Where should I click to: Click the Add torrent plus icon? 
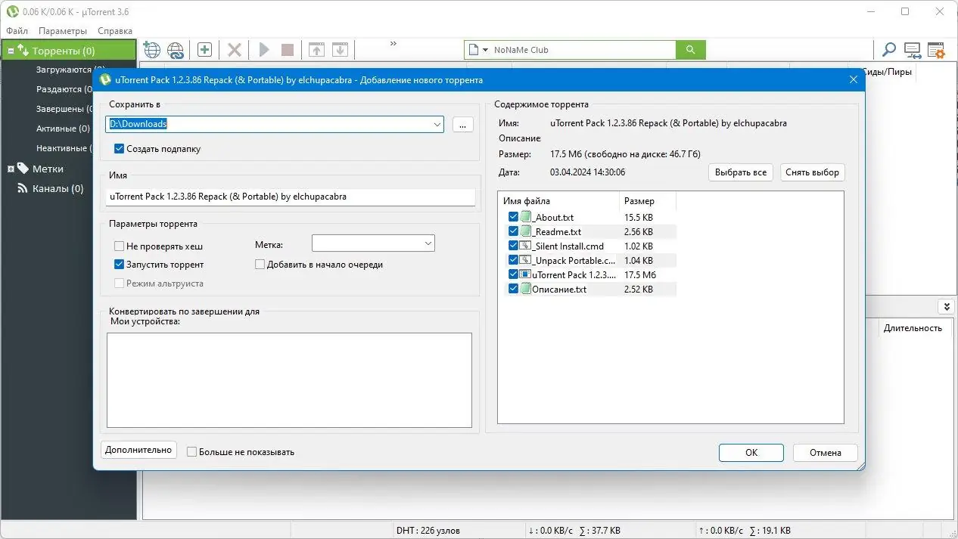(204, 50)
